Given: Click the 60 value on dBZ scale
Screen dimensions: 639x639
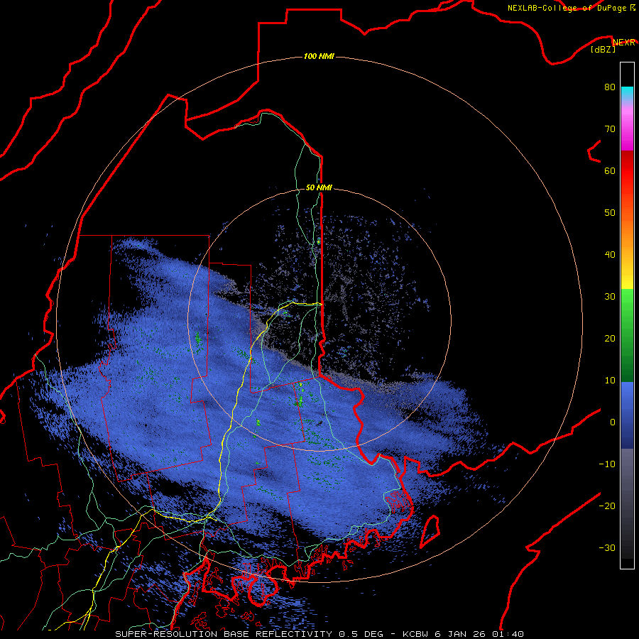Looking at the screenshot, I should tap(610, 170).
